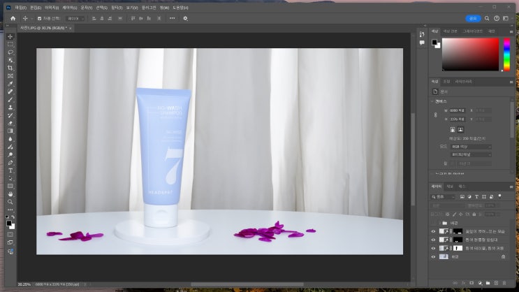Open the status bar info arrow
Screen dimensions: 519x292
(85, 284)
